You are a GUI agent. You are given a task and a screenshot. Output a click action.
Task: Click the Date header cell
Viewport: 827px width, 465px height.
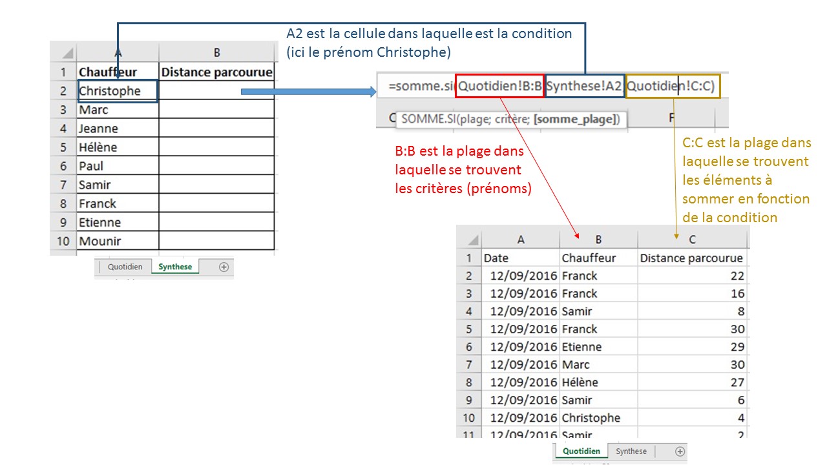click(521, 258)
